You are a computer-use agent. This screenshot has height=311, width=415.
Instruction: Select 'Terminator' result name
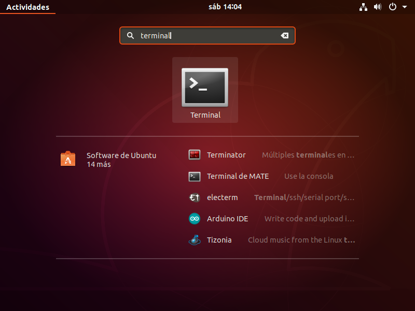pos(226,155)
